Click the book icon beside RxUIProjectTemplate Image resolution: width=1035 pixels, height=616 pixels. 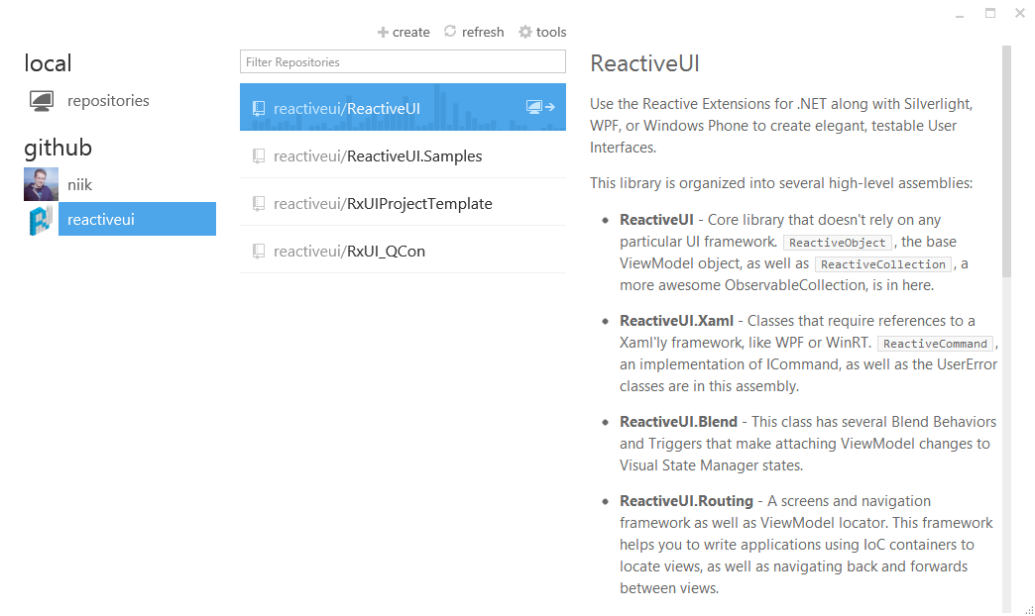point(259,203)
